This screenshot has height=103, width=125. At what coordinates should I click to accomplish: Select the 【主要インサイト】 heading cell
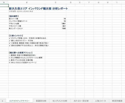click(16, 36)
